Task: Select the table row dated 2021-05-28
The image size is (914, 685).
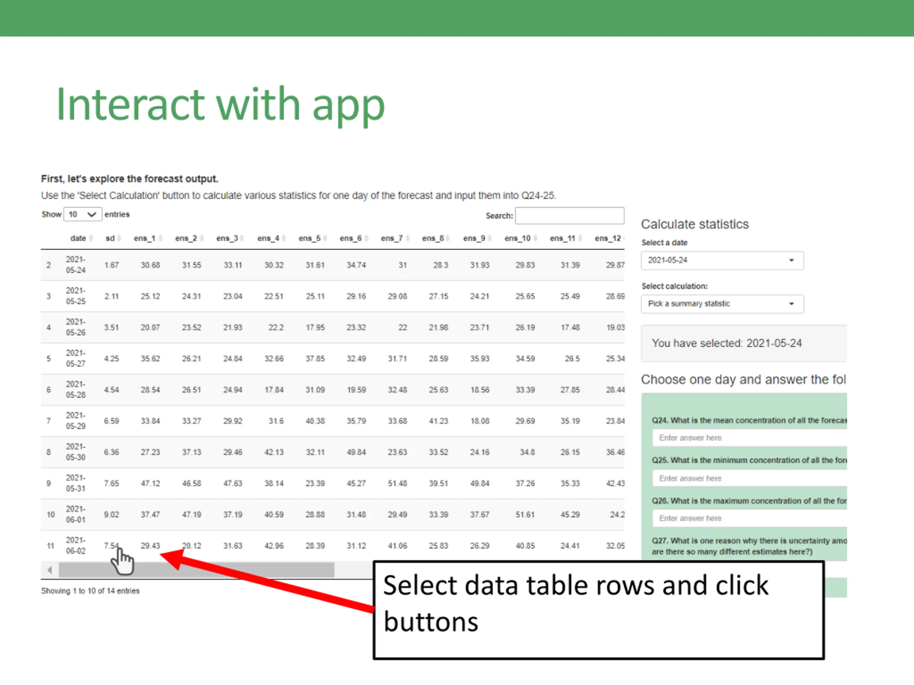Action: coord(333,390)
